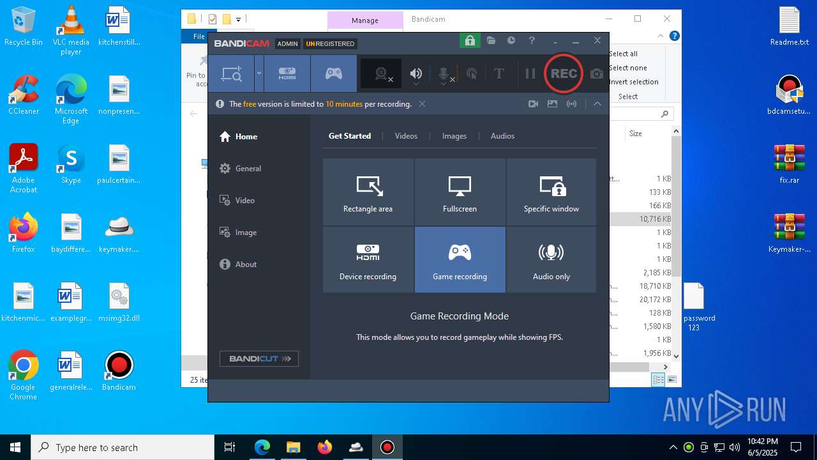
Task: Choose the Specific window tile
Action: 551,192
